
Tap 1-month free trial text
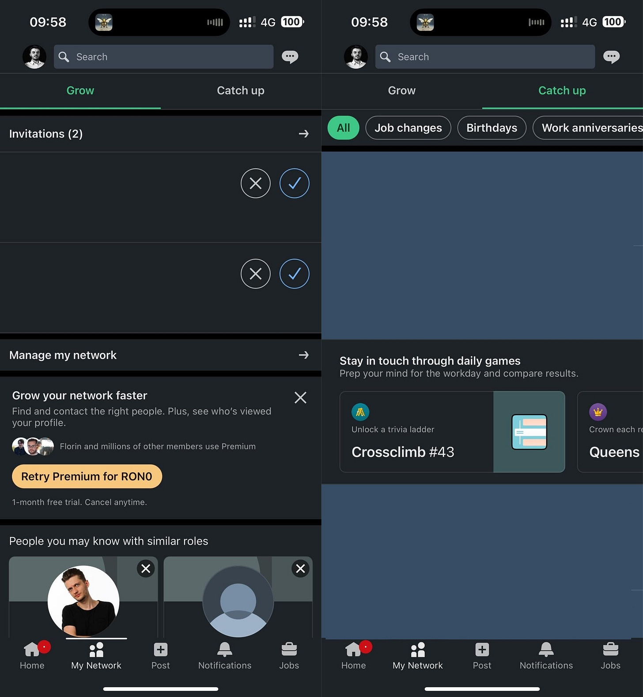[79, 502]
